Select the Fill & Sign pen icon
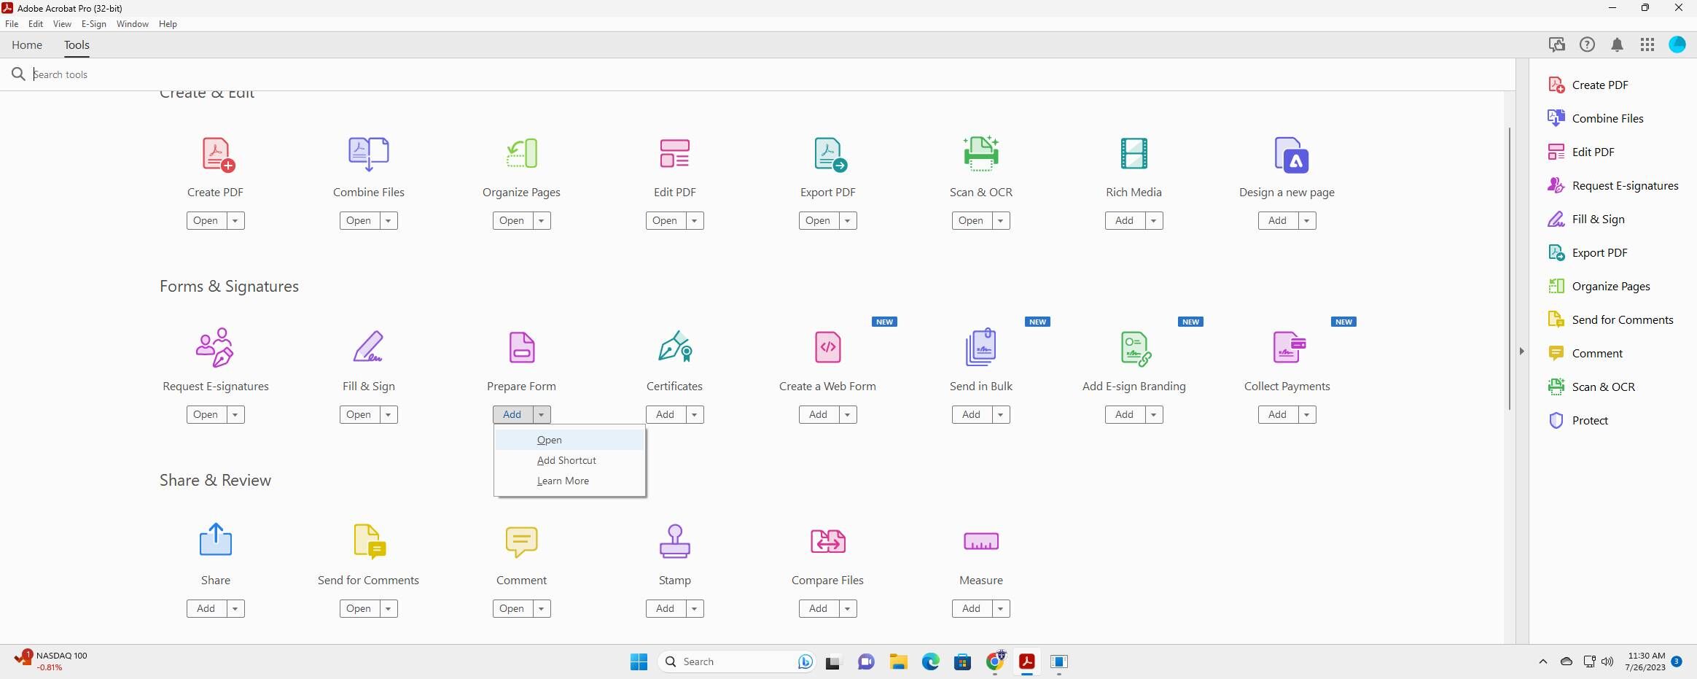 368,347
